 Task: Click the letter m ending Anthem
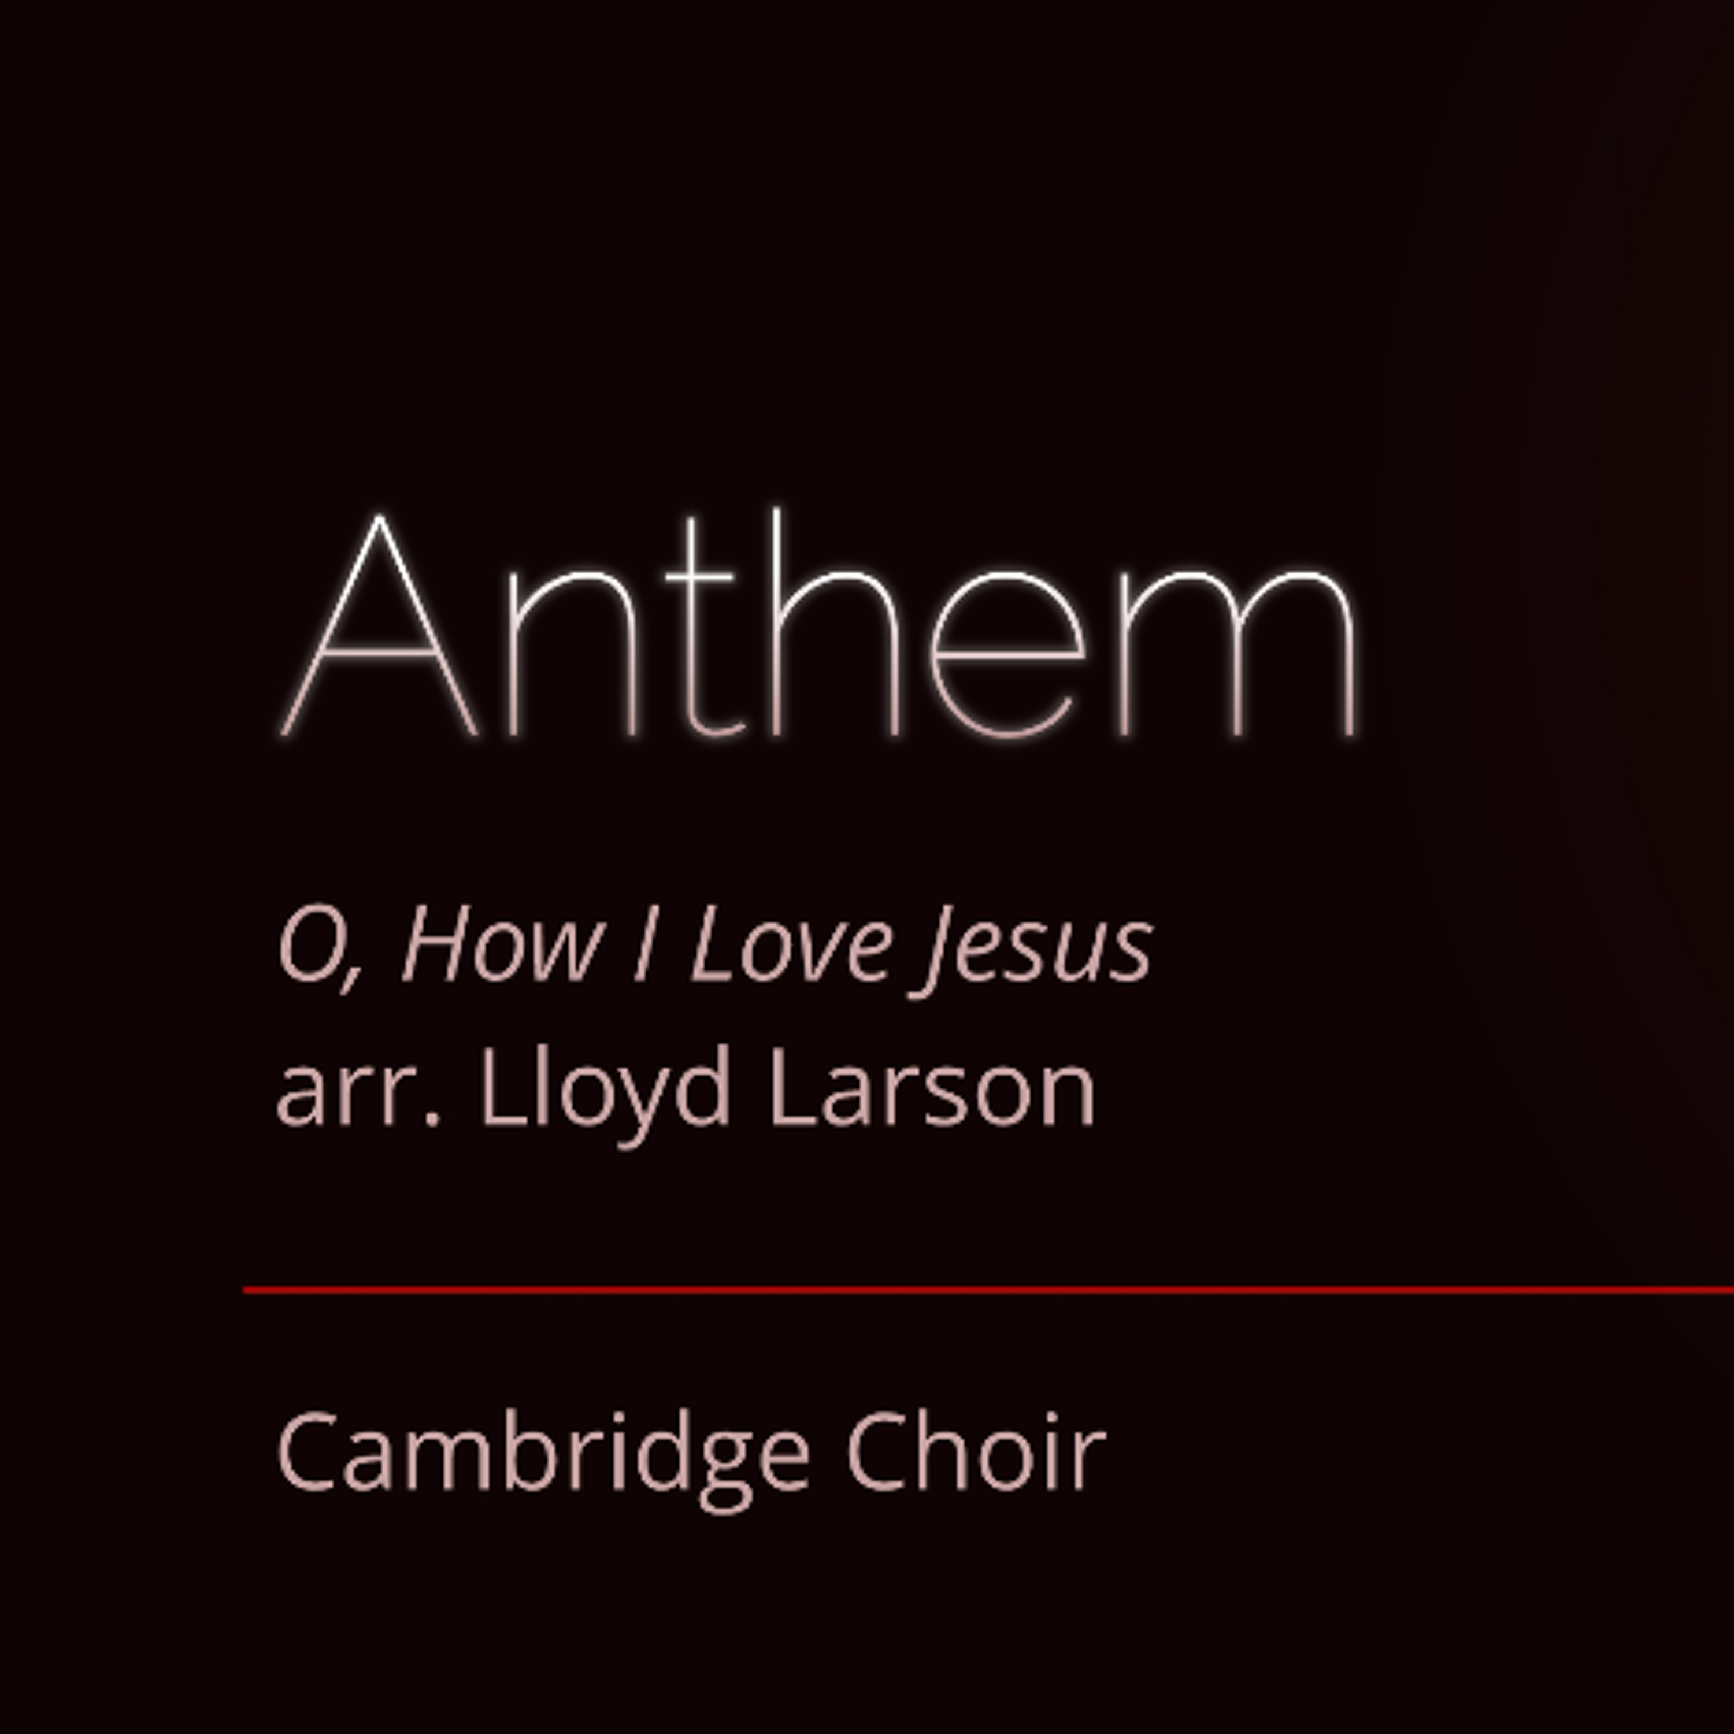click(1239, 653)
